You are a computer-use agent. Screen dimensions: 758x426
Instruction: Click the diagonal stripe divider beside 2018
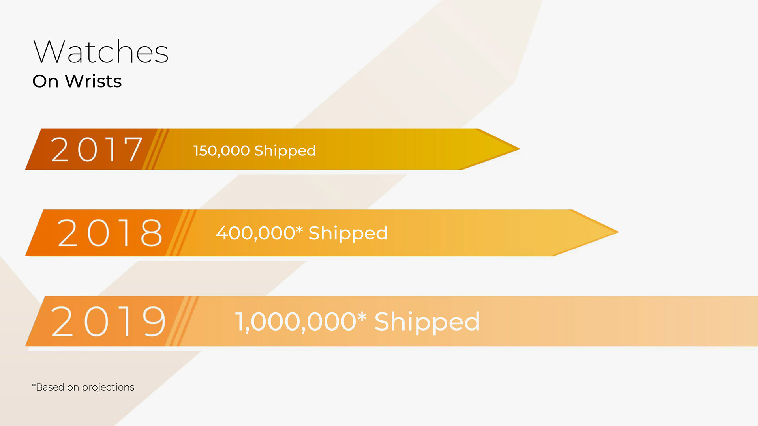(x=181, y=233)
